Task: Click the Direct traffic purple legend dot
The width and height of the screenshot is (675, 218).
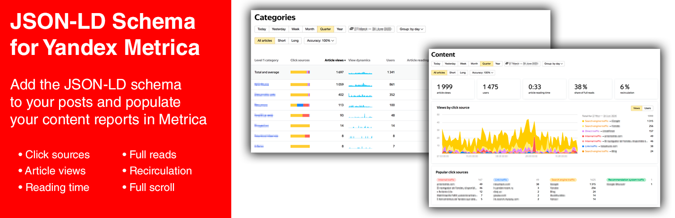Action: (583, 131)
